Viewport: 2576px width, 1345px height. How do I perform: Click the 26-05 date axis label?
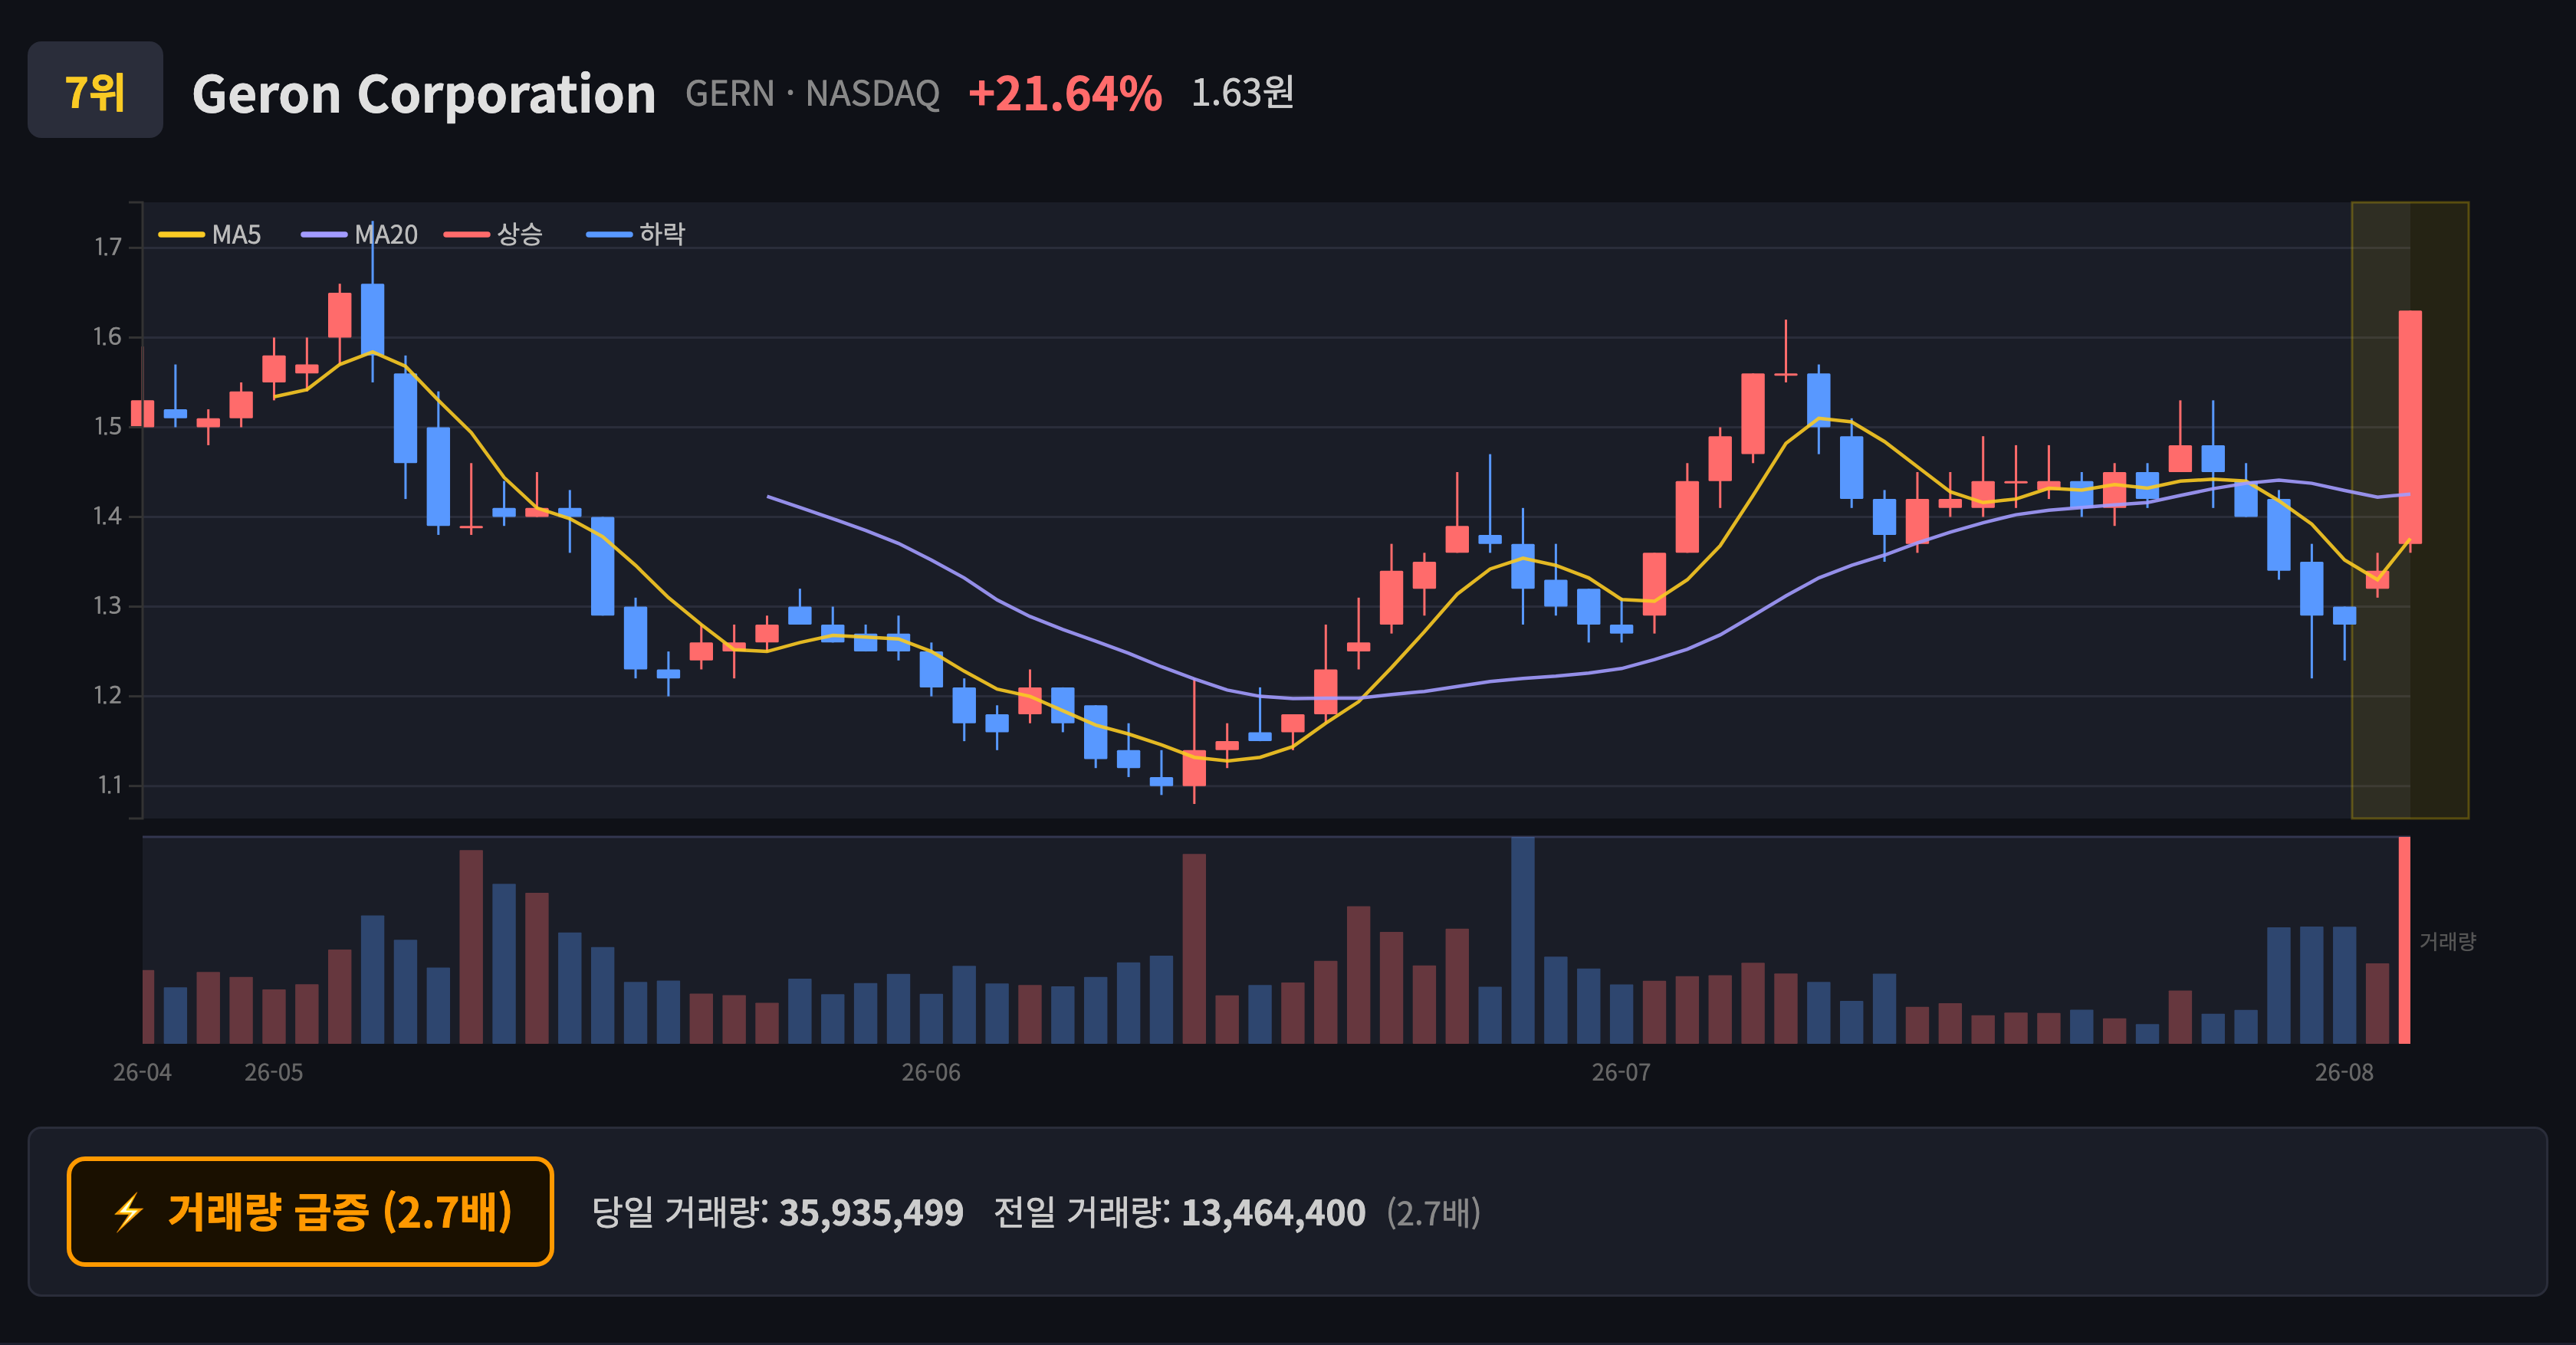274,1072
